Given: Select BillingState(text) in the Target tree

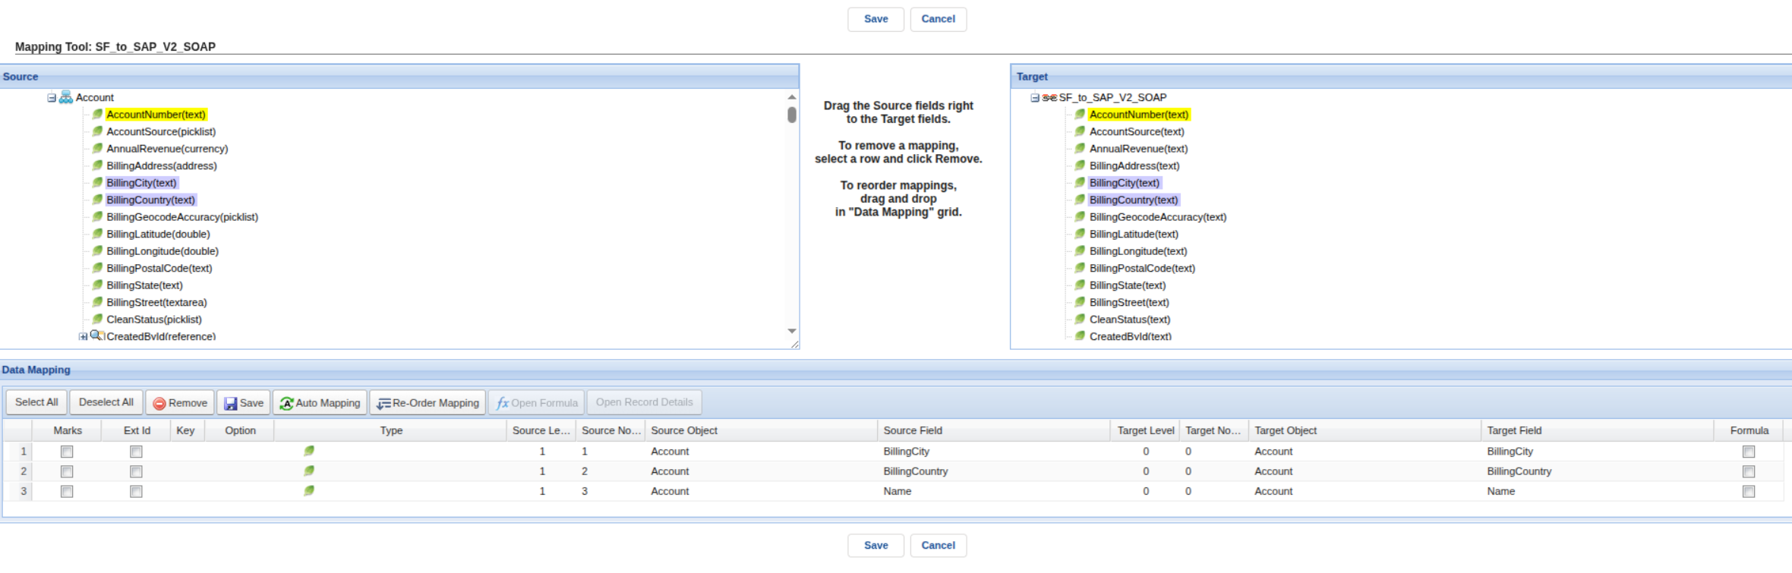Looking at the screenshot, I should click(x=1128, y=285).
